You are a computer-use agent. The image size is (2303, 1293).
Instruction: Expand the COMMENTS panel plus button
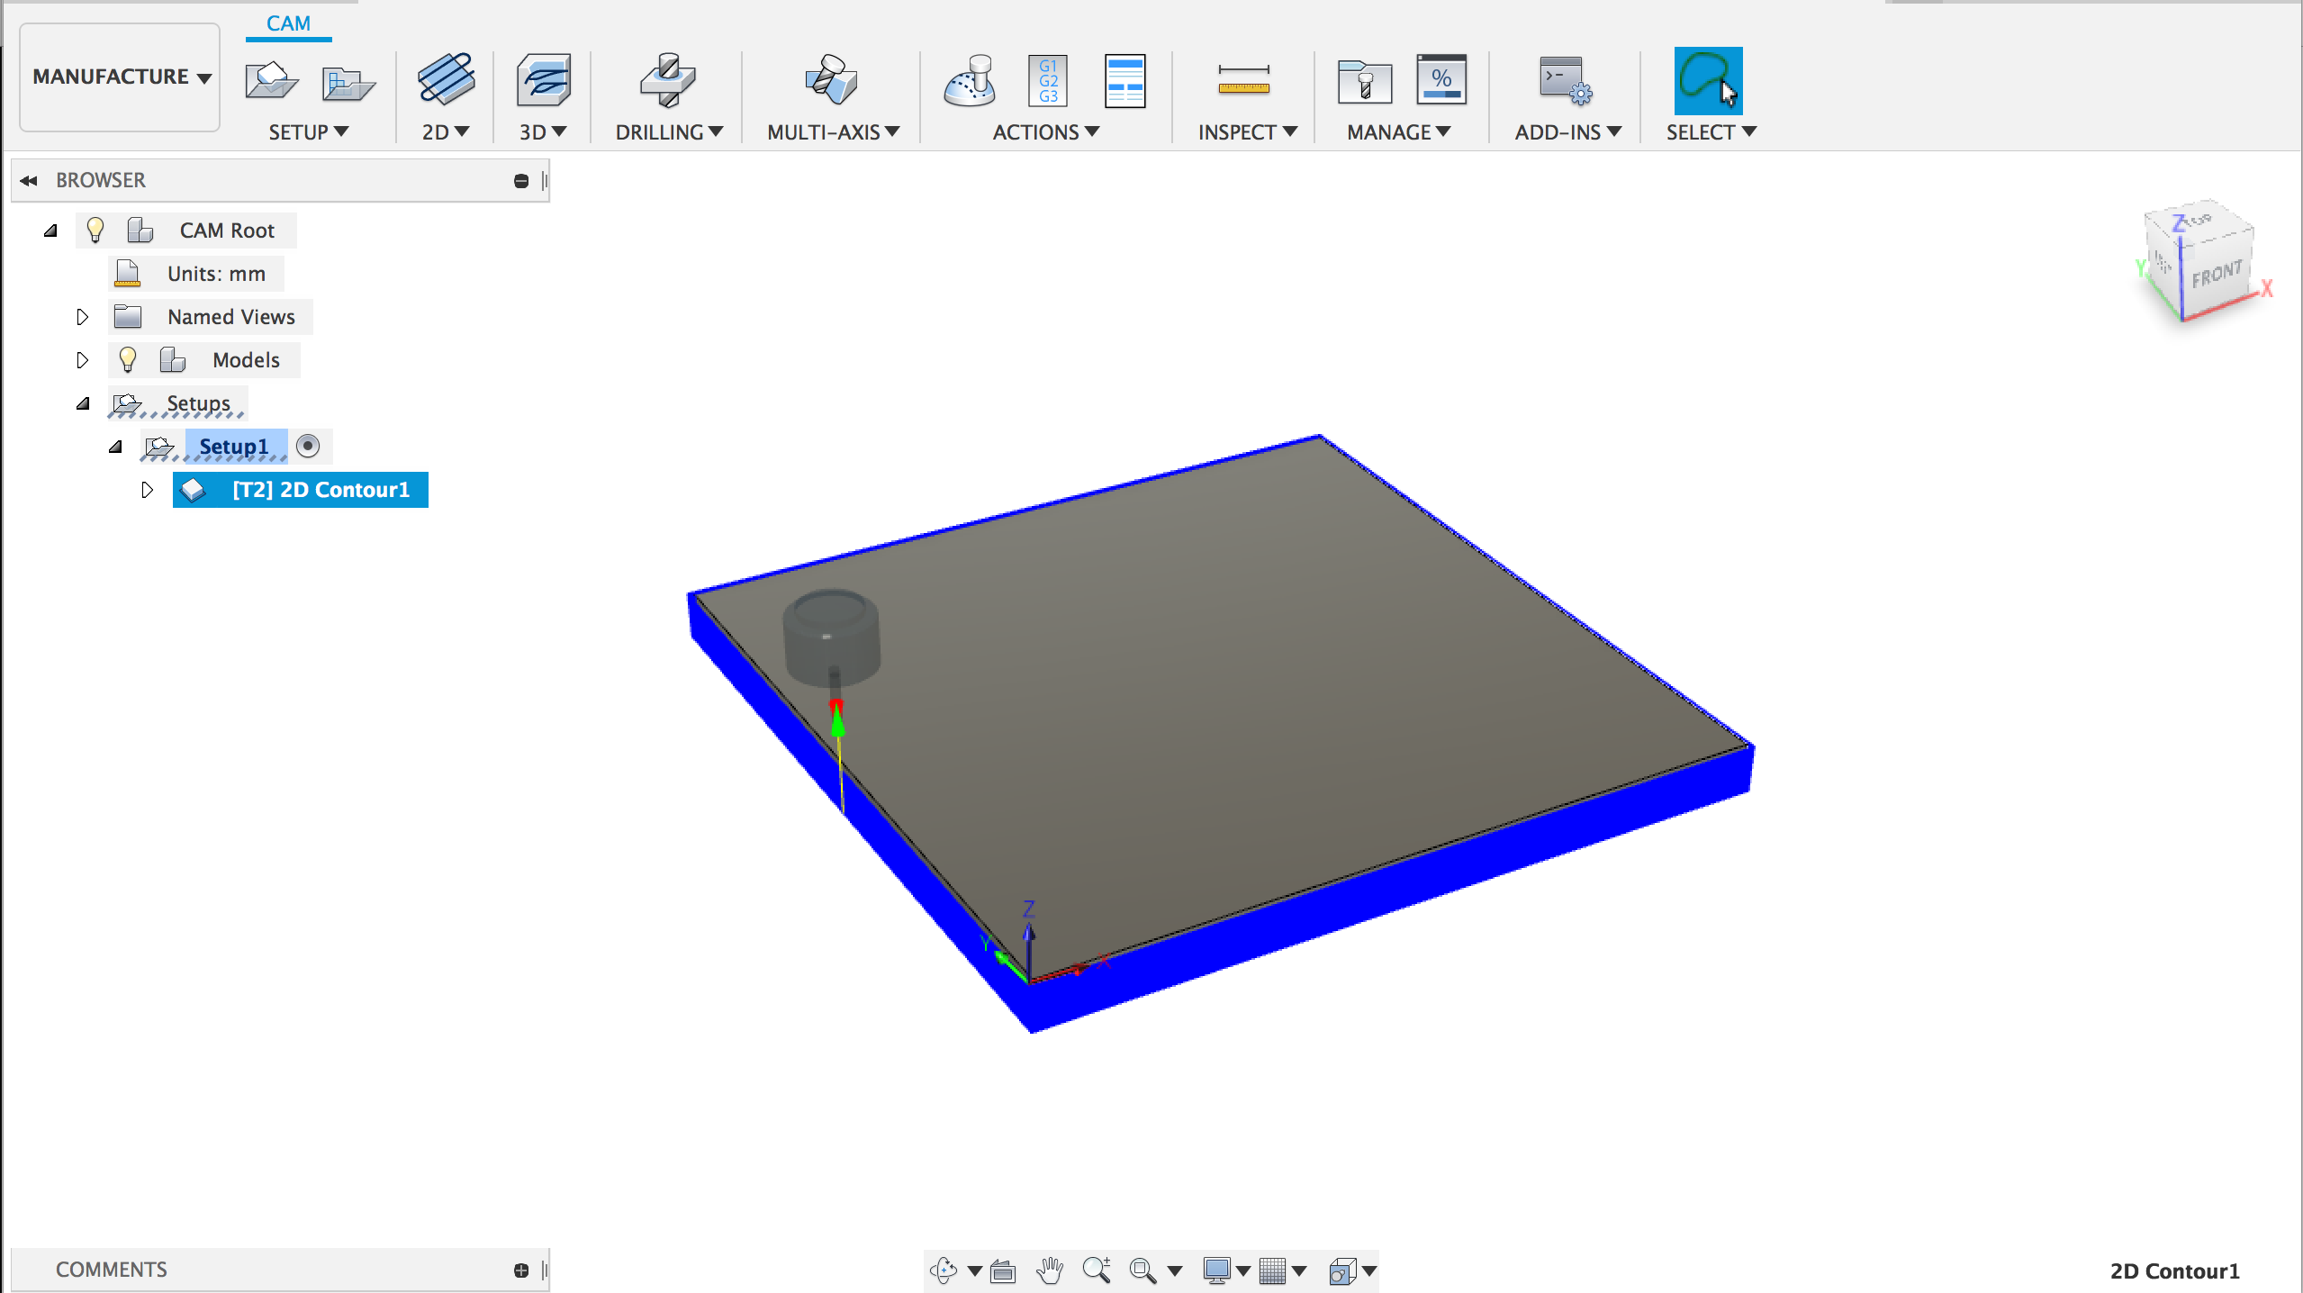[520, 1270]
